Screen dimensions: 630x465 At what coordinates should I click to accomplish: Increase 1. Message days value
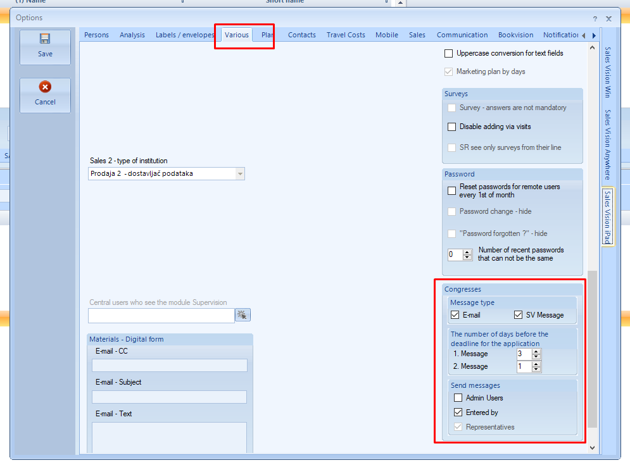tap(536, 351)
